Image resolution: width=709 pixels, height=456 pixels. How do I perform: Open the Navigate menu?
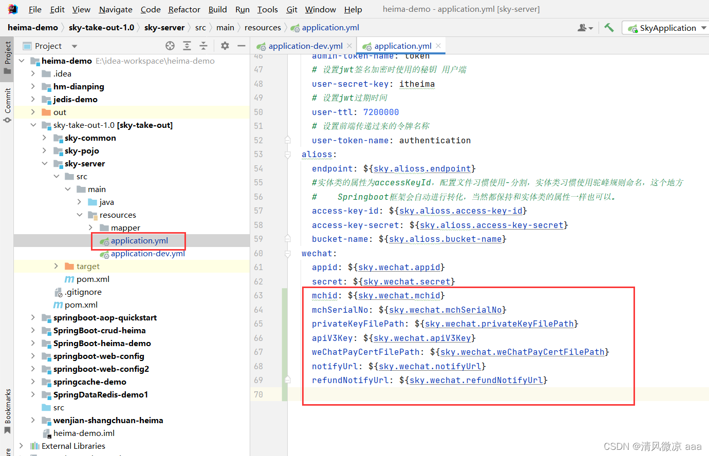116,9
